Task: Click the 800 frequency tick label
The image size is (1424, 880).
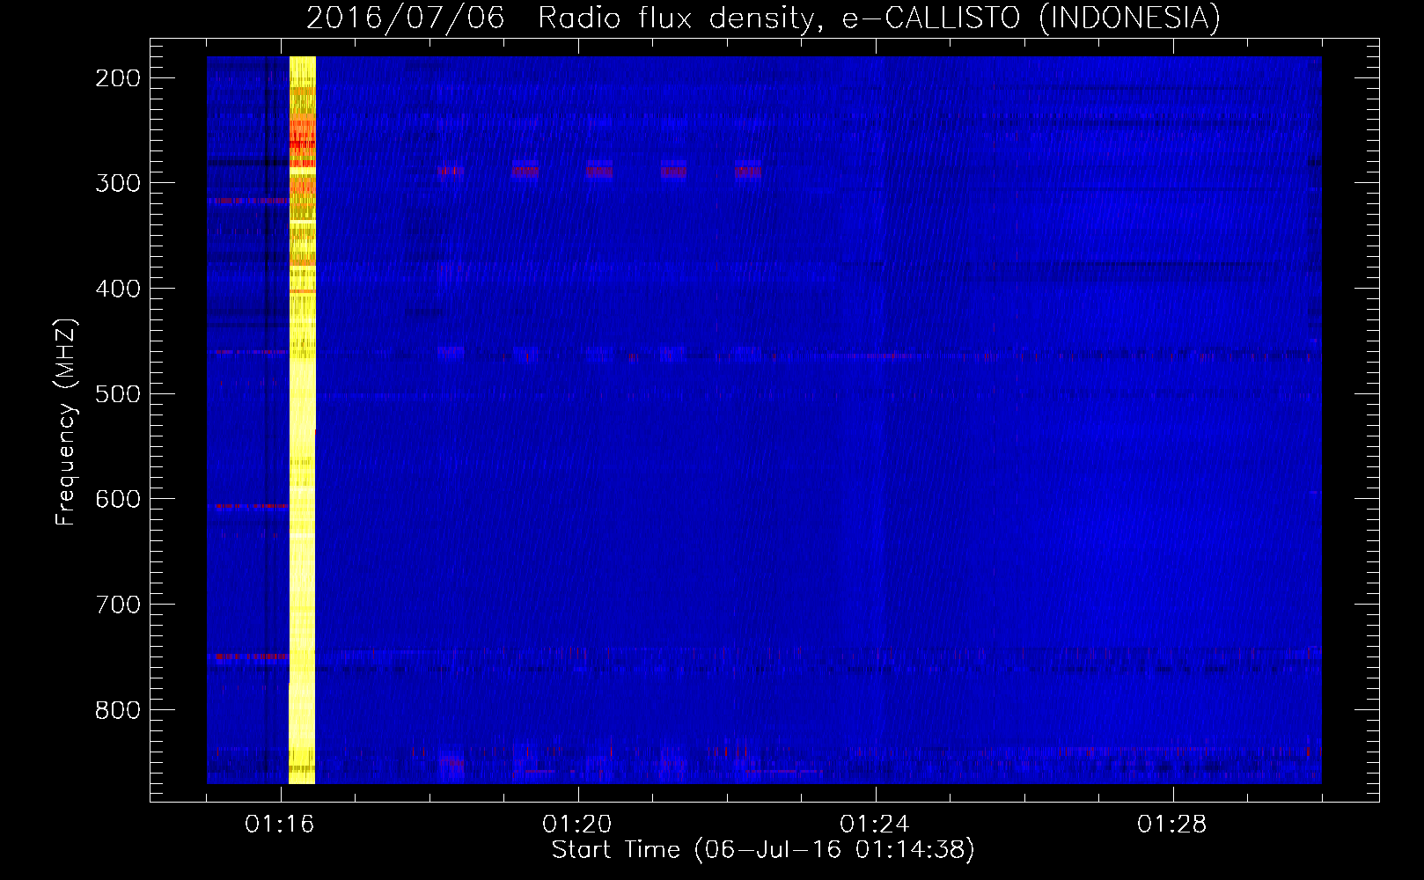Action: (x=118, y=709)
